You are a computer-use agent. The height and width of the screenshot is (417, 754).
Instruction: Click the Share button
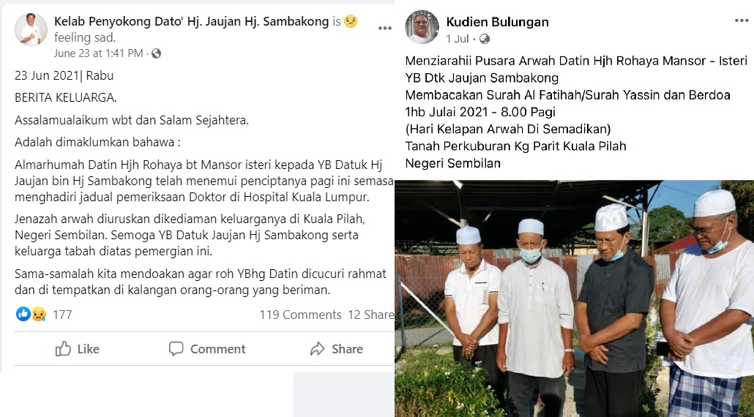(336, 349)
